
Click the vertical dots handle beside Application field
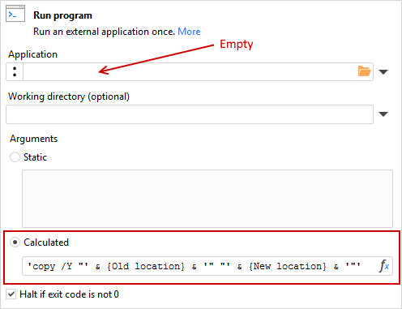coord(15,71)
